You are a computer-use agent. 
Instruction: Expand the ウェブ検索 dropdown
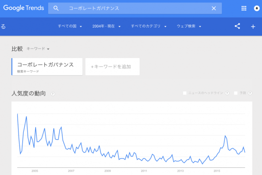tap(189, 26)
